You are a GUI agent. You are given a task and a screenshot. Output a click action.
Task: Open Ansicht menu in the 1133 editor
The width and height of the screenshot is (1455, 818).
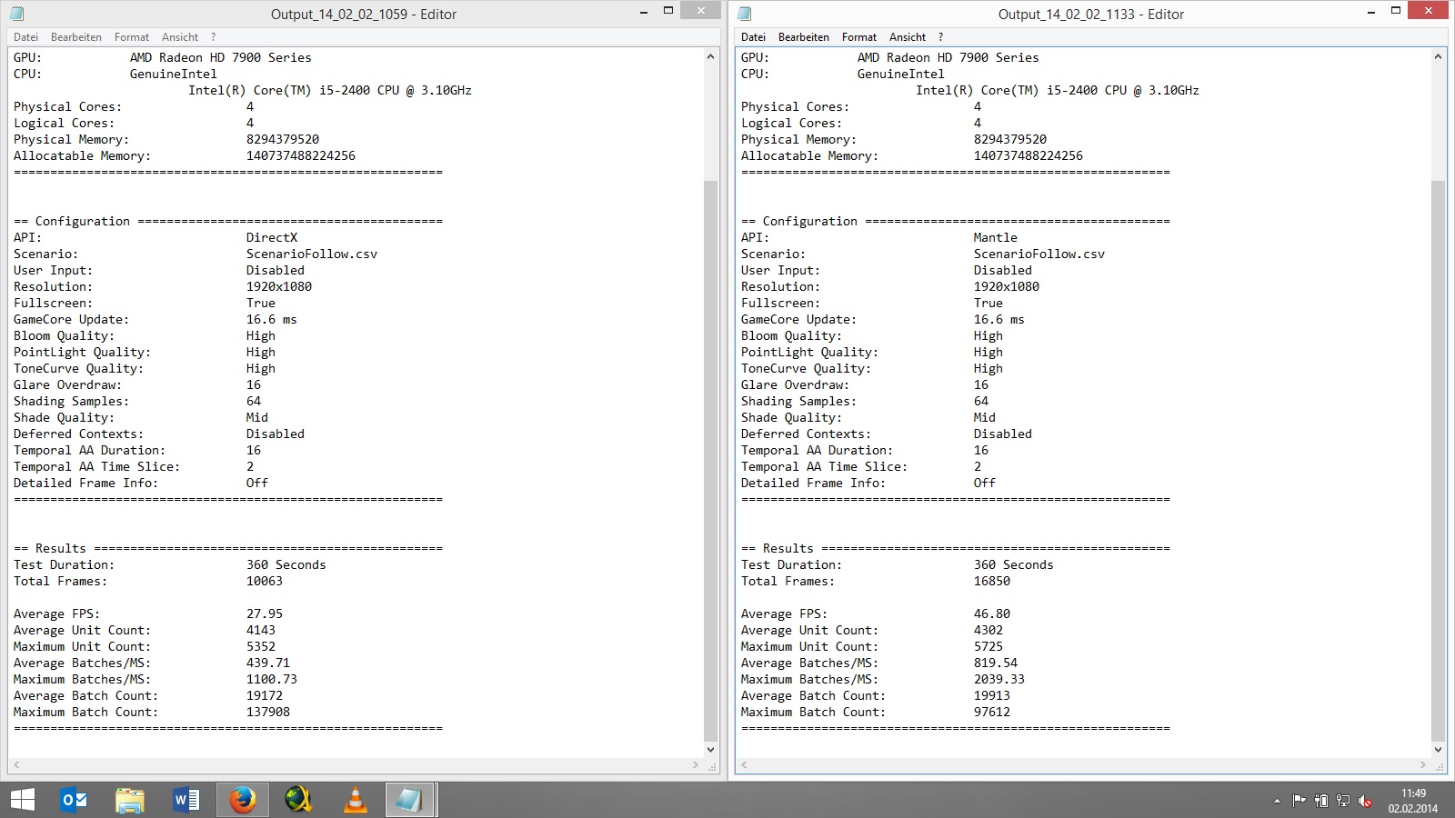(x=908, y=37)
